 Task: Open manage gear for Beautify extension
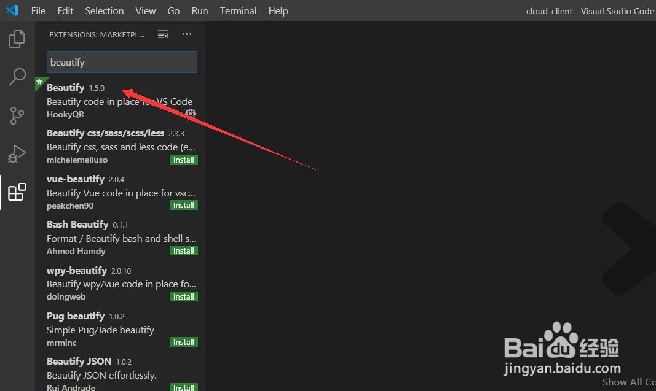[x=191, y=114]
